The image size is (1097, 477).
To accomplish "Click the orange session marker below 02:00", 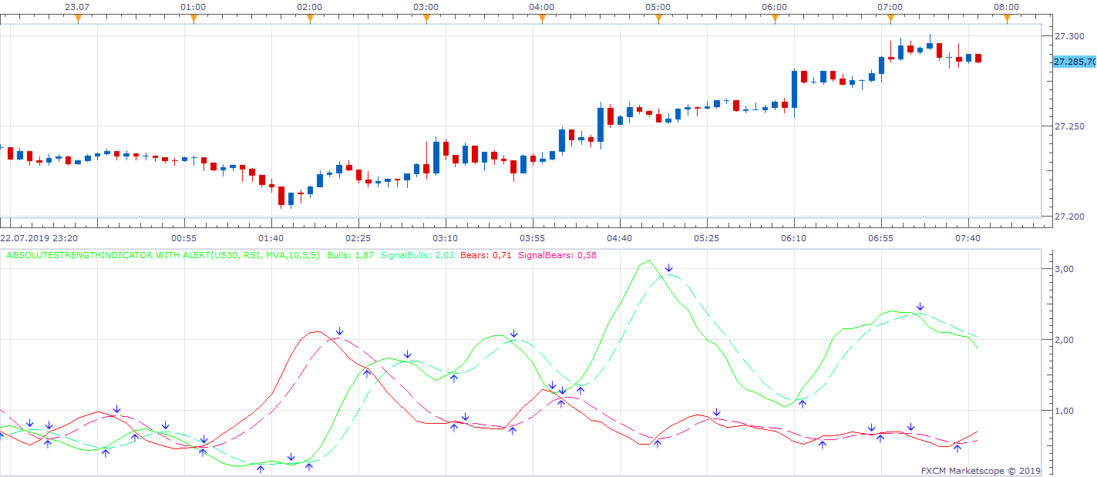I will pyautogui.click(x=310, y=20).
